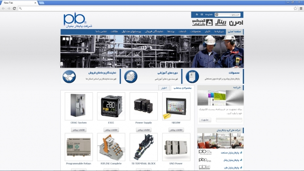Viewport: 304px width, 171px height.
Task: Click the New Tab browser tab
Action: [x=19, y=3]
